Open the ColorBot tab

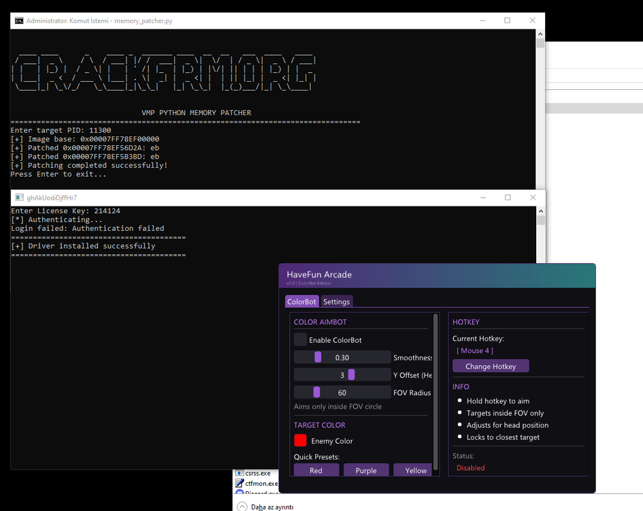pyautogui.click(x=301, y=301)
